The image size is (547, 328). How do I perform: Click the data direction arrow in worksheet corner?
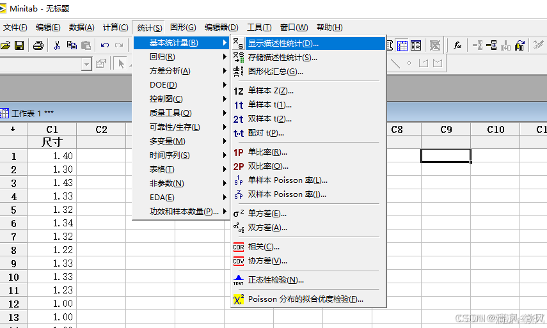pyautogui.click(x=13, y=129)
